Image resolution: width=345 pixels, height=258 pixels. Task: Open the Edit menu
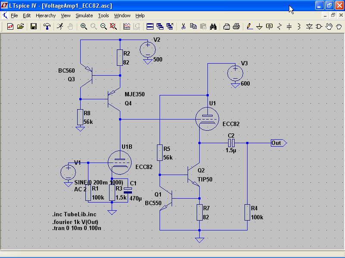27,15
